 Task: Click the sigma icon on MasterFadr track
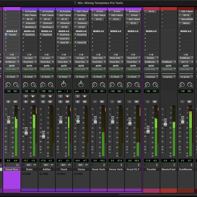point(174,165)
